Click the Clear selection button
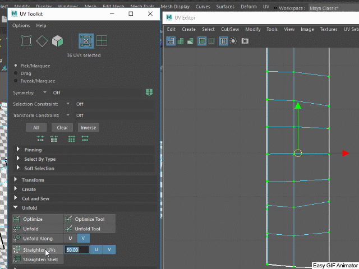 click(x=62, y=128)
